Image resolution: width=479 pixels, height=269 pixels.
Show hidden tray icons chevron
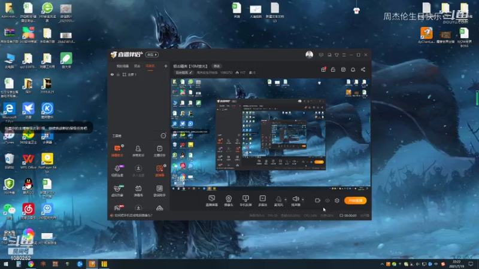[382, 264]
